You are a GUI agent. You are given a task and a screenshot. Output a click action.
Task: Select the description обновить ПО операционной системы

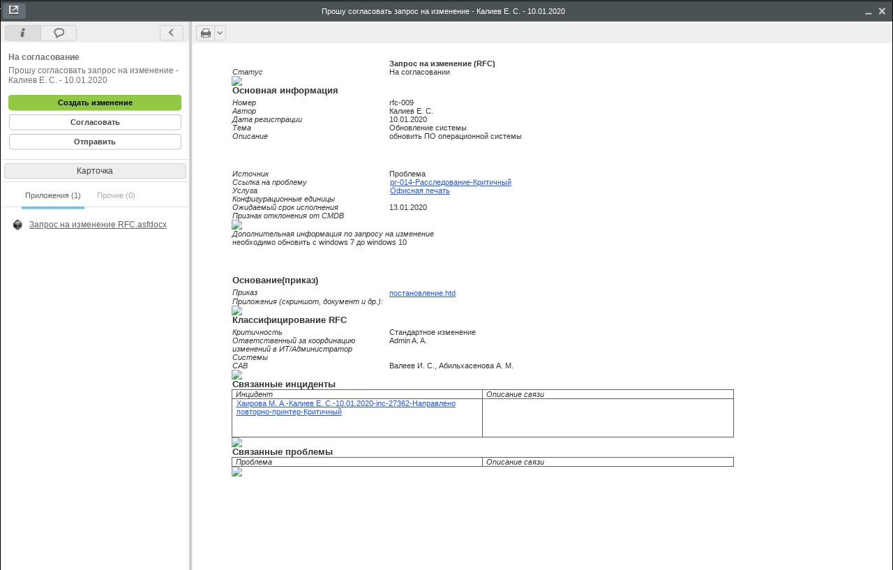click(x=456, y=136)
